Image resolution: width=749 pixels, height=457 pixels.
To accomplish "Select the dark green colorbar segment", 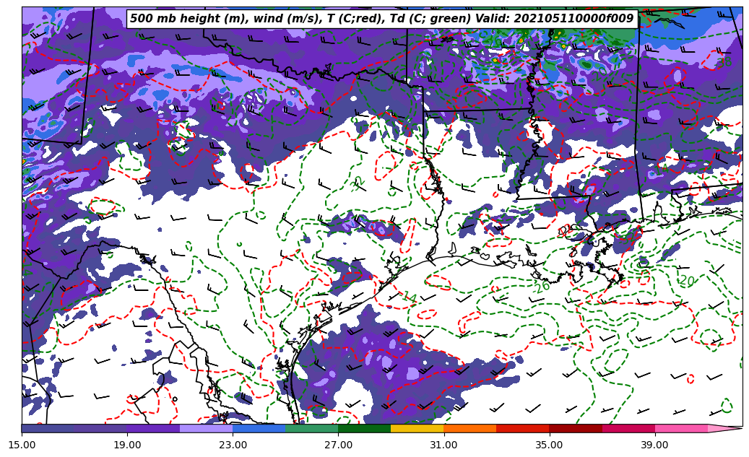I will (x=364, y=428).
